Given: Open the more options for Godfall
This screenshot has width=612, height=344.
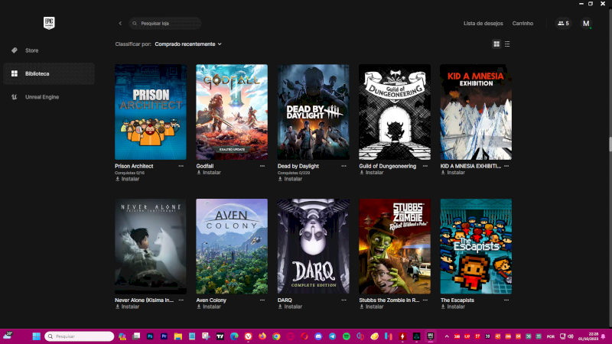Looking at the screenshot, I should coord(262,166).
